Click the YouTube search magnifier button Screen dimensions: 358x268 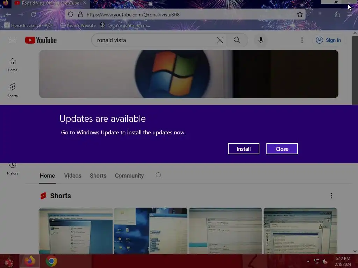[237, 40]
